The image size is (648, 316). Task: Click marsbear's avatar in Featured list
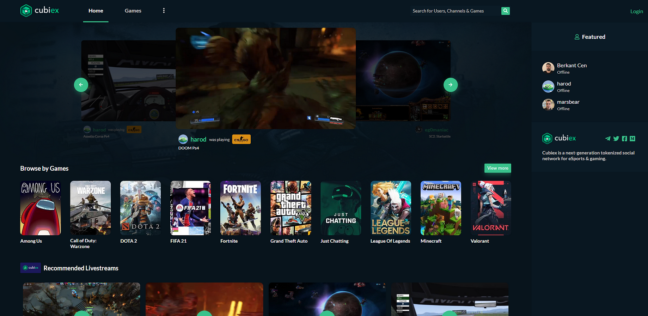[548, 105]
